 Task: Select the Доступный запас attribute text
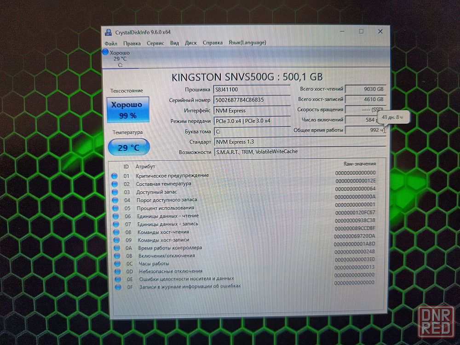point(157,192)
